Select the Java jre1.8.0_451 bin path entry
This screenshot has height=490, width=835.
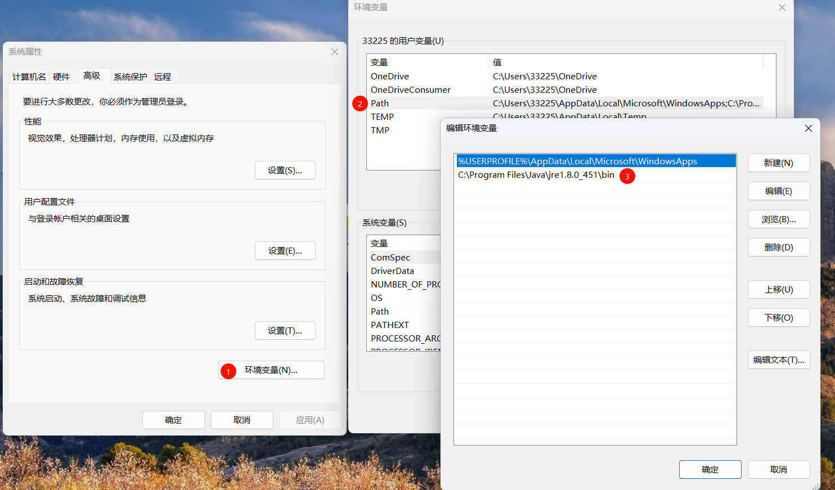tap(536, 175)
